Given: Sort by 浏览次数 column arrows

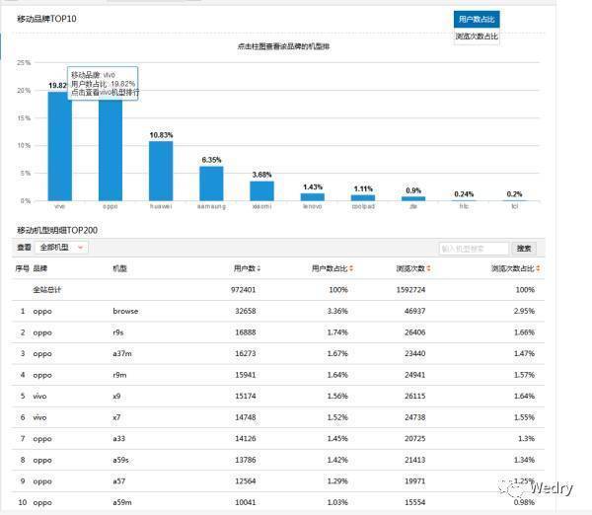Looking at the screenshot, I should point(429,268).
